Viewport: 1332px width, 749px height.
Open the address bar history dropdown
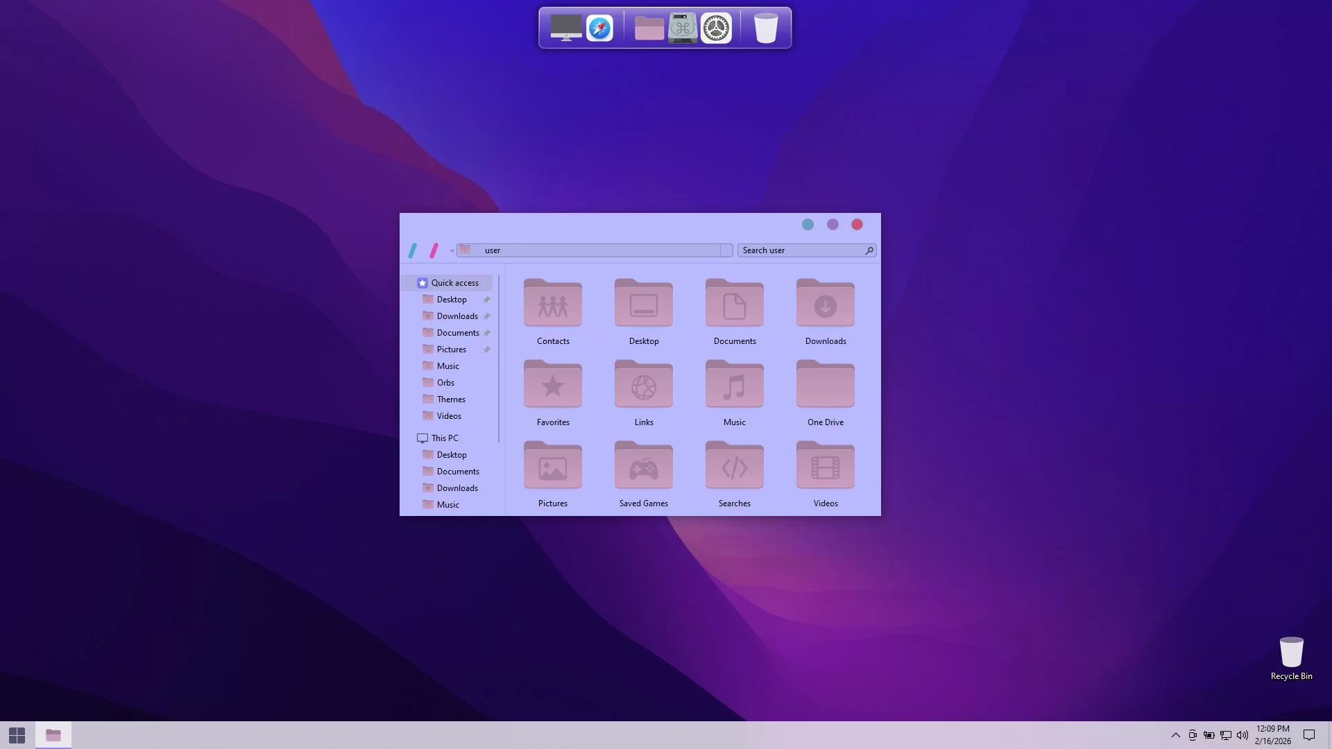[x=726, y=250]
